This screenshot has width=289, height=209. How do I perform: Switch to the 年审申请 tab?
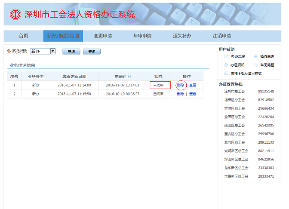click(142, 36)
